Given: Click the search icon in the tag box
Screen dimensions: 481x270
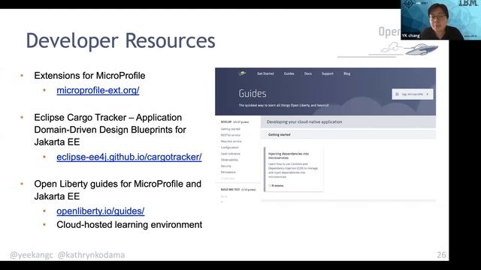Looking at the screenshot, I should pyautogui.click(x=397, y=94).
